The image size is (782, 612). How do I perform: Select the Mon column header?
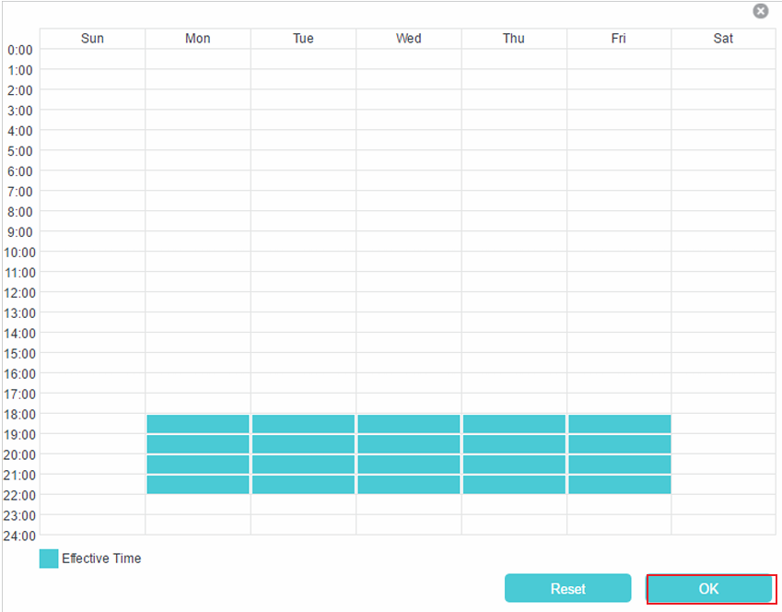(197, 38)
